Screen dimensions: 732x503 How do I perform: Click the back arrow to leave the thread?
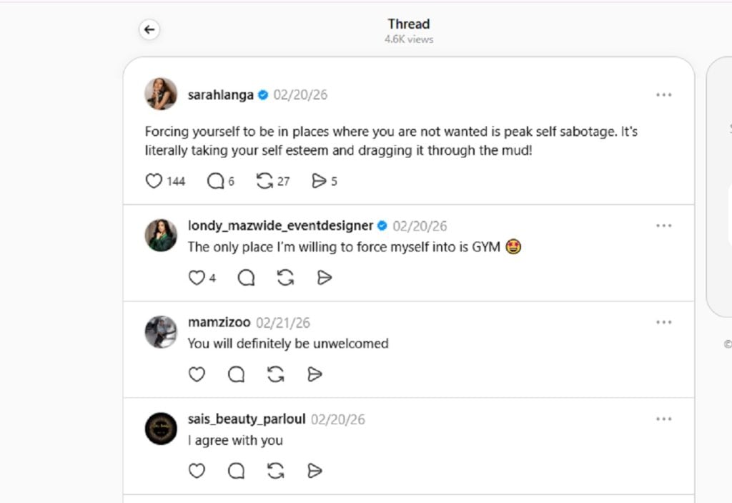(149, 29)
